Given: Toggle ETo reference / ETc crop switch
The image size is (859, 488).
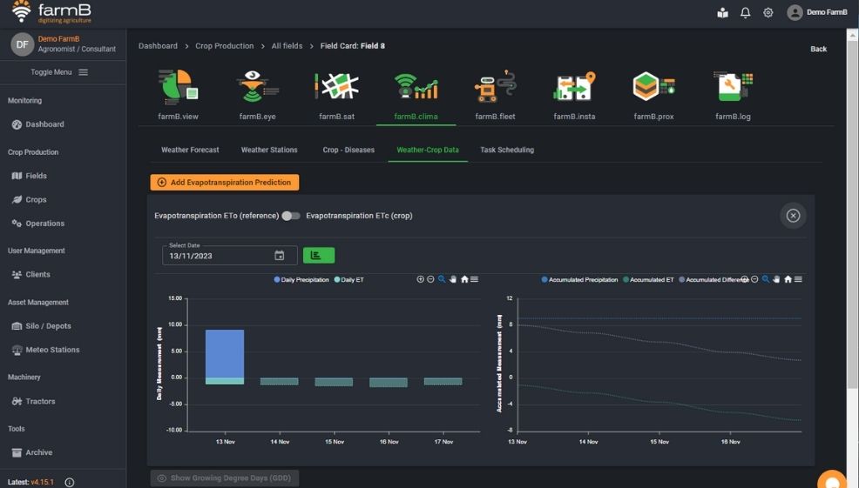Looking at the screenshot, I should [291, 216].
